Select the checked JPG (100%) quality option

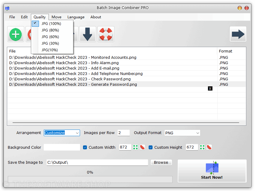pyautogui.click(x=52, y=24)
